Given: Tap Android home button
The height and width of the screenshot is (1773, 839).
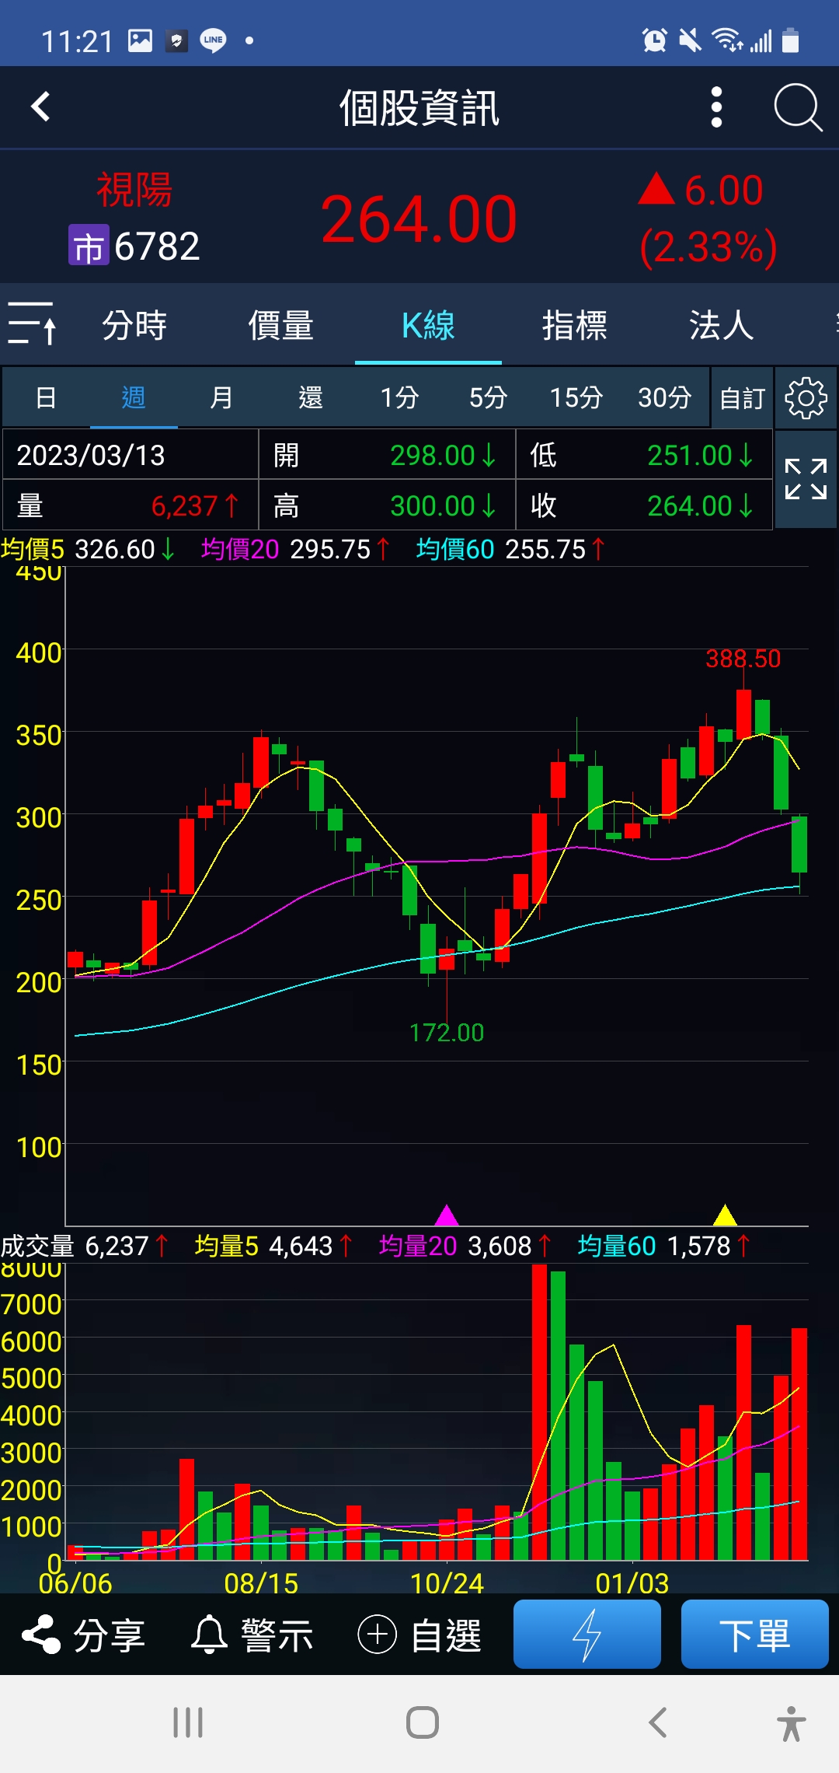Looking at the screenshot, I should coord(423,1722).
